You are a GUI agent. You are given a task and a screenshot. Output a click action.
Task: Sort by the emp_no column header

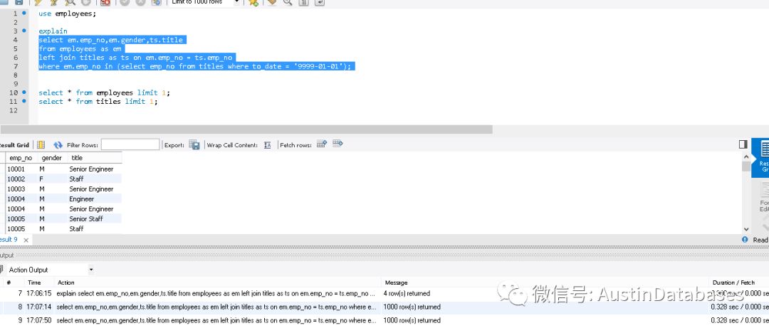point(21,158)
